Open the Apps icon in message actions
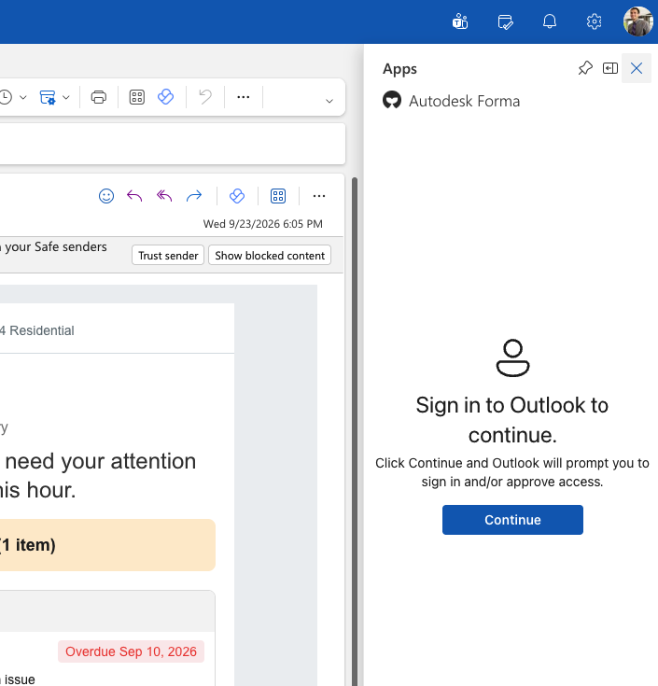The height and width of the screenshot is (686, 658). (x=278, y=196)
